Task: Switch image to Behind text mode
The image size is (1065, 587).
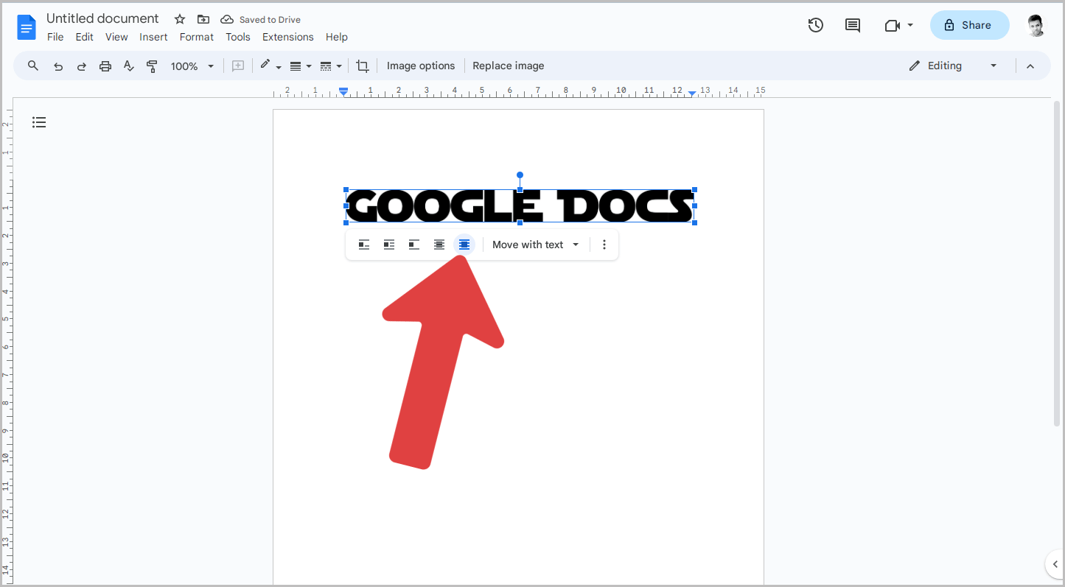Action: coord(439,244)
